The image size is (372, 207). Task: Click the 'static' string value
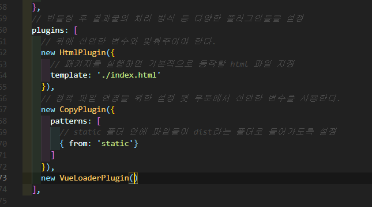coord(115,144)
